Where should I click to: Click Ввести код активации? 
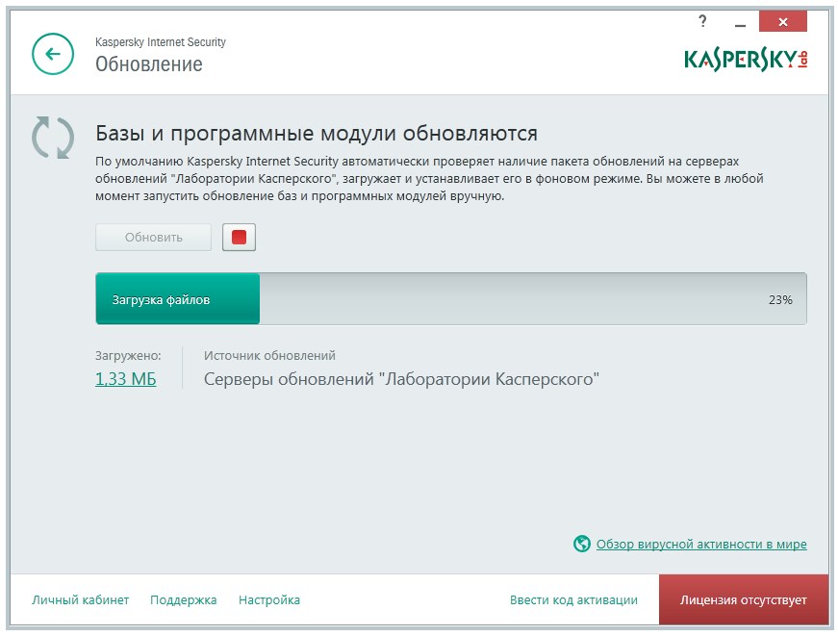(573, 599)
